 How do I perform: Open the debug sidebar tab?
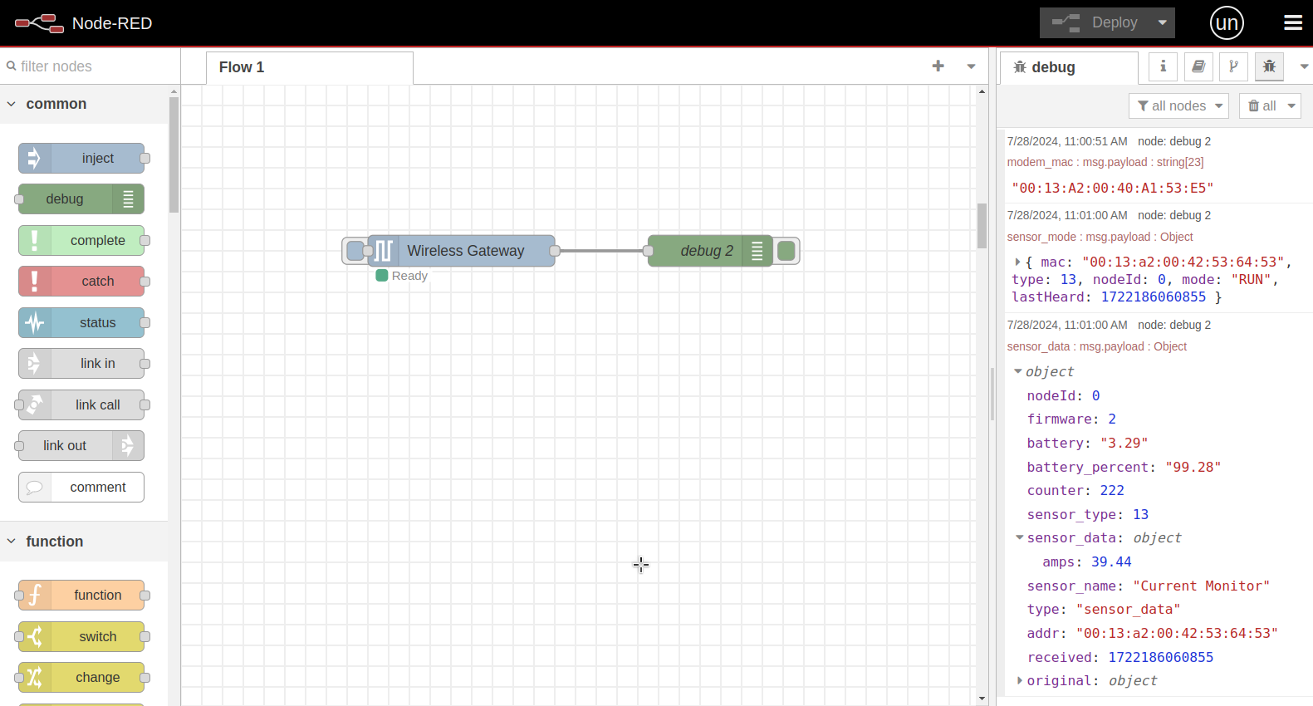(1068, 67)
